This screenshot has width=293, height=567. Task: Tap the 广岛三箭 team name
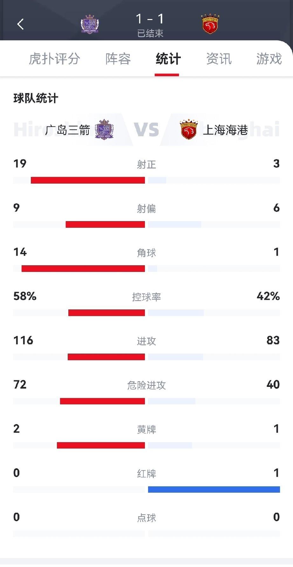coord(68,130)
